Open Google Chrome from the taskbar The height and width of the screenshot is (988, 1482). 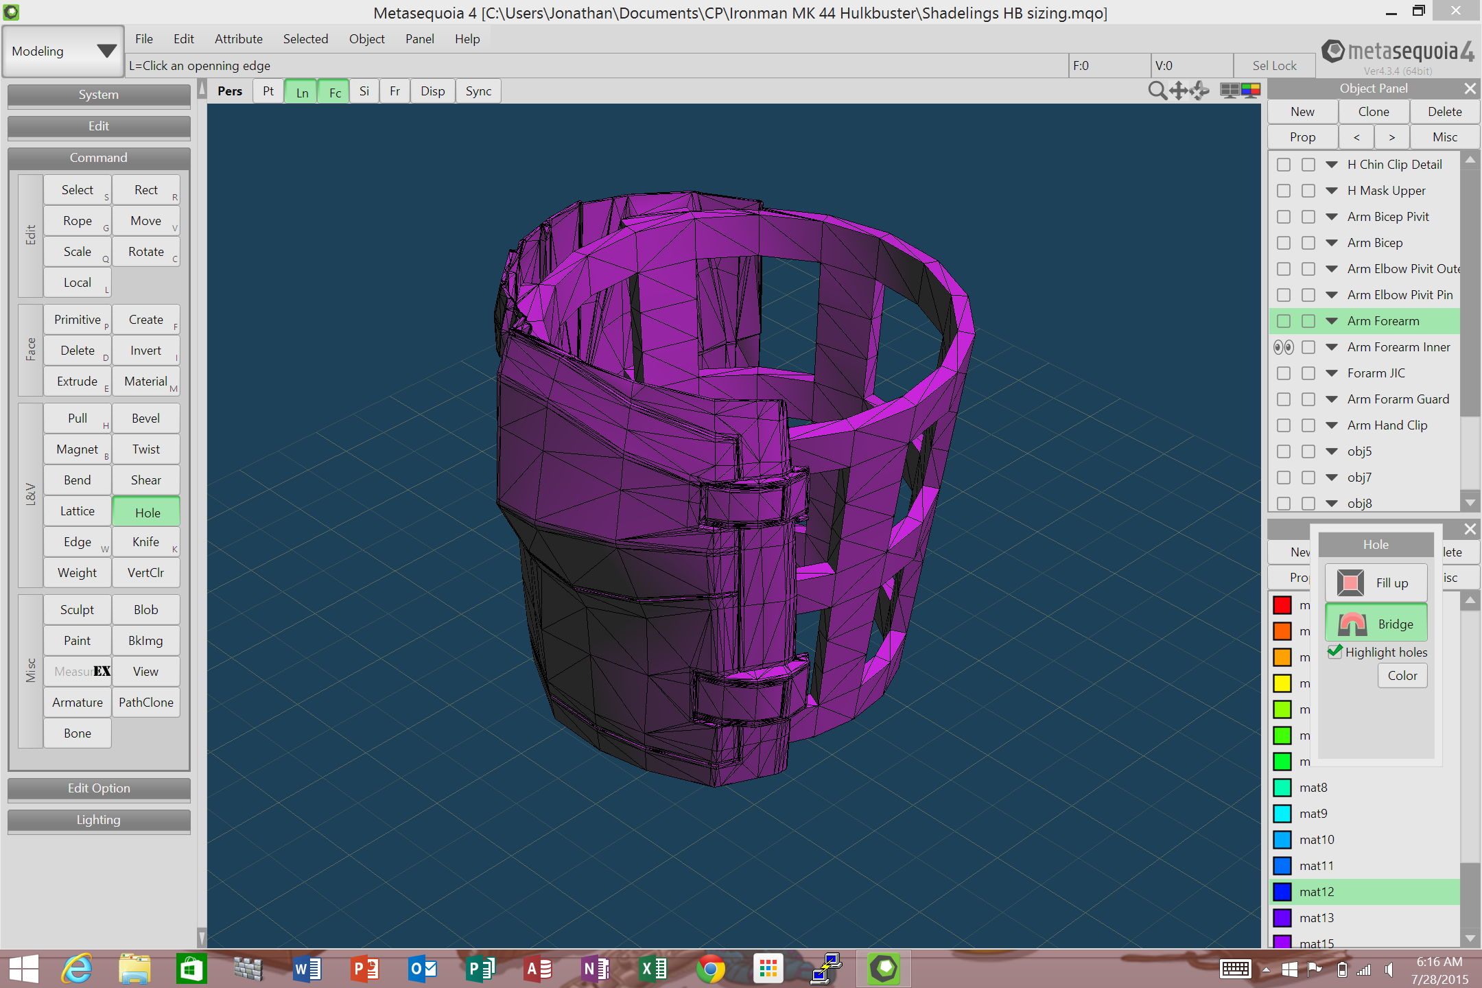point(710,969)
